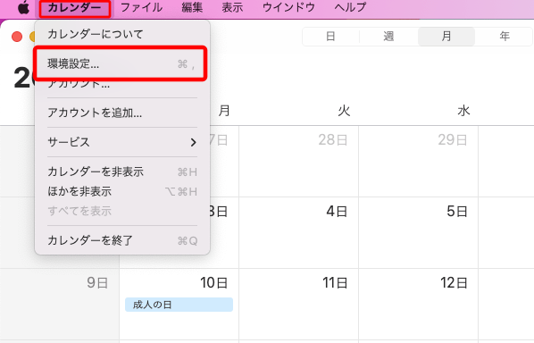Switch to 年 year view
Image resolution: width=534 pixels, height=343 pixels.
click(x=505, y=36)
